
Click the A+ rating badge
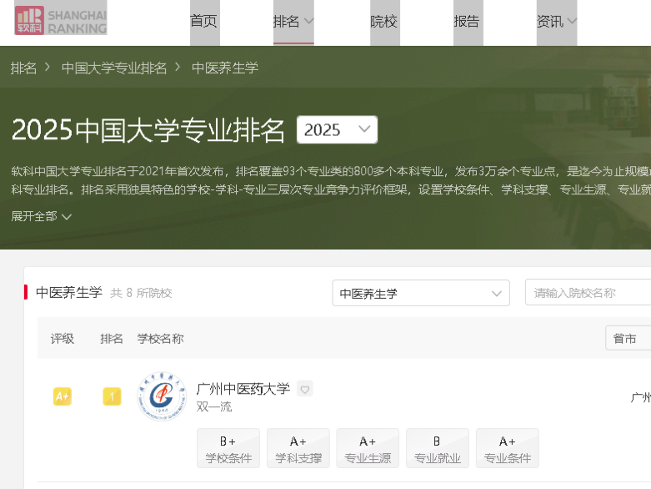coord(63,396)
